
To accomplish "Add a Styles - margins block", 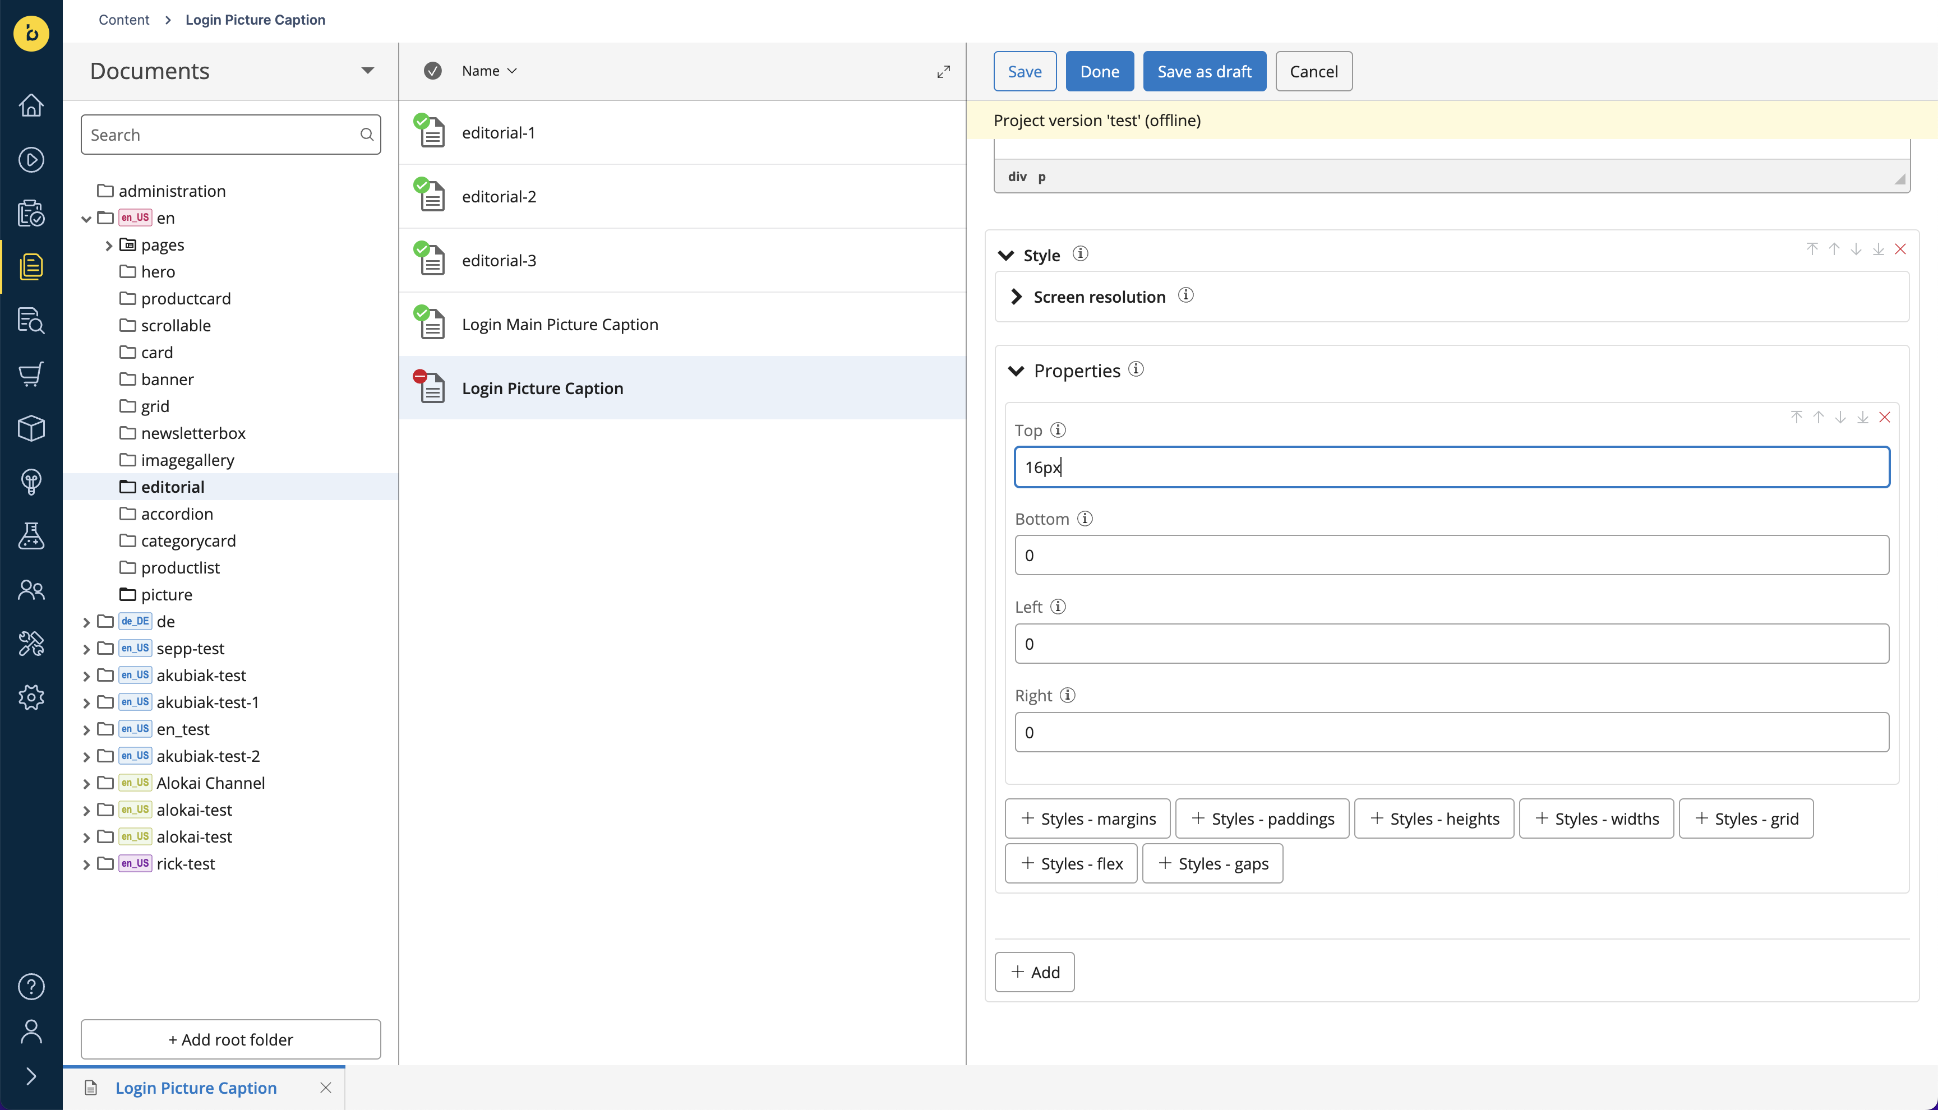I will click(x=1088, y=819).
